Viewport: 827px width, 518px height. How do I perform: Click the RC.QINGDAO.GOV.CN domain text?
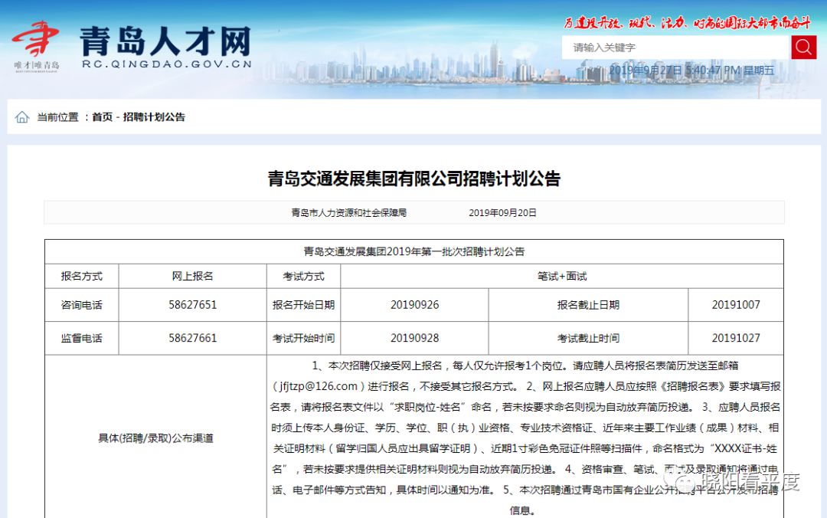click(x=167, y=64)
